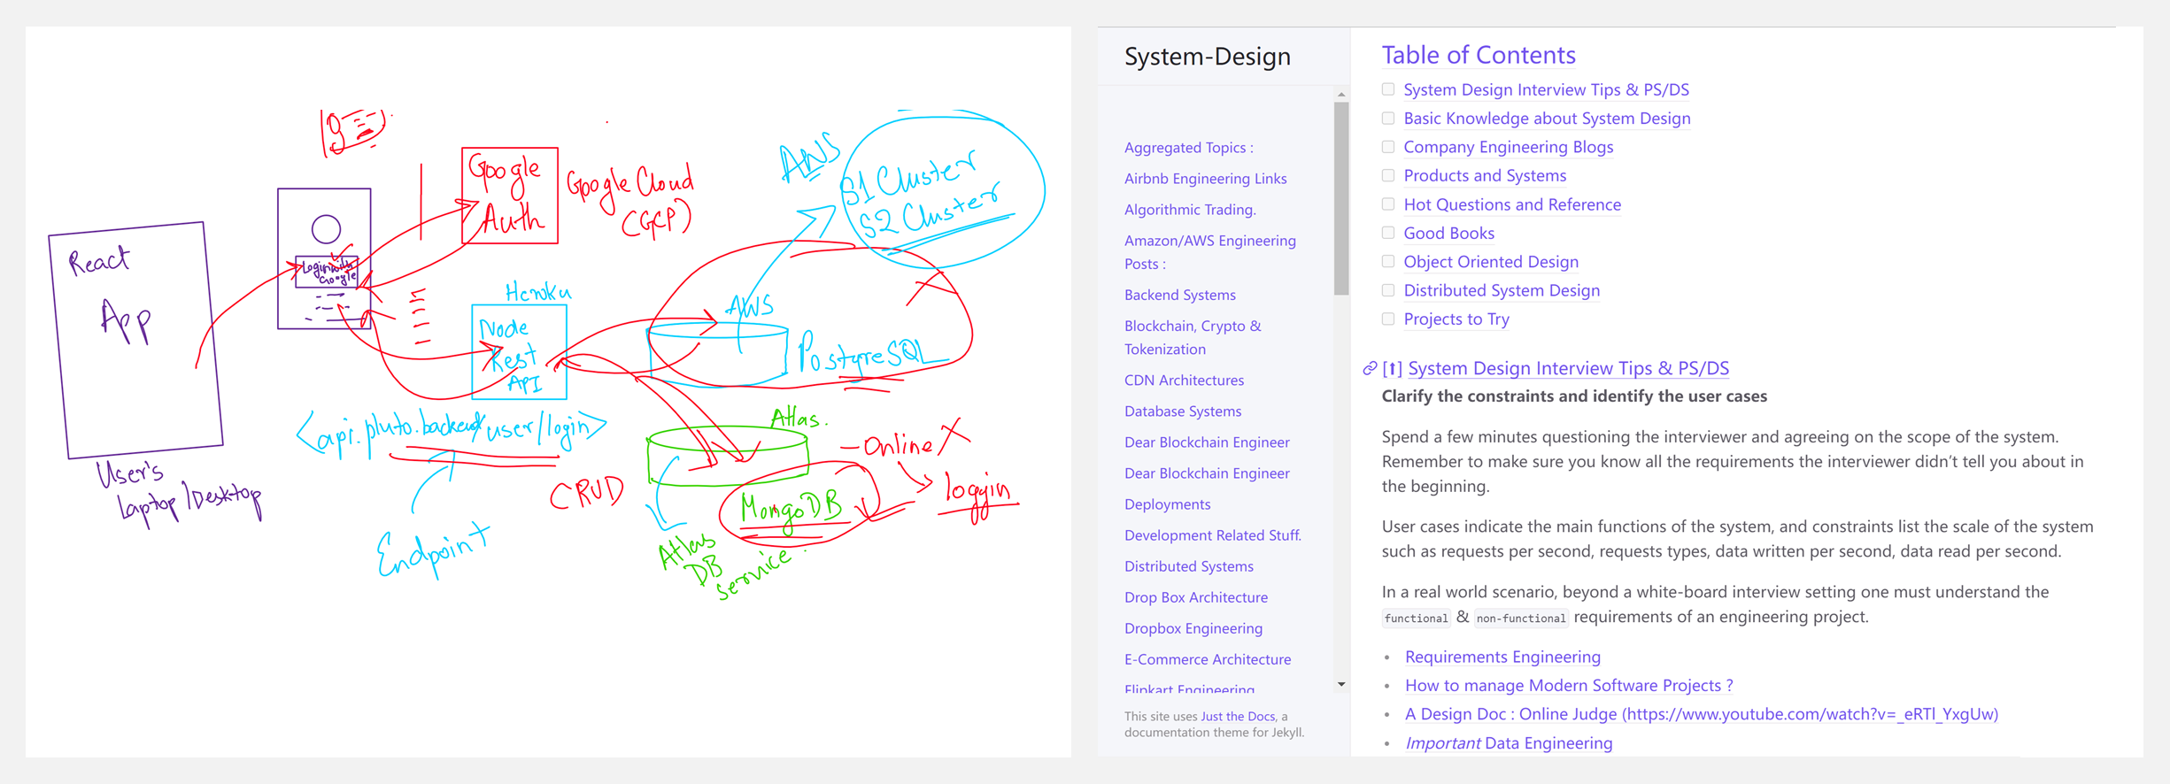Open Amazon/AWS Engineering Posts sidebar item
Screen dimensions: 2170x784
[1209, 252]
